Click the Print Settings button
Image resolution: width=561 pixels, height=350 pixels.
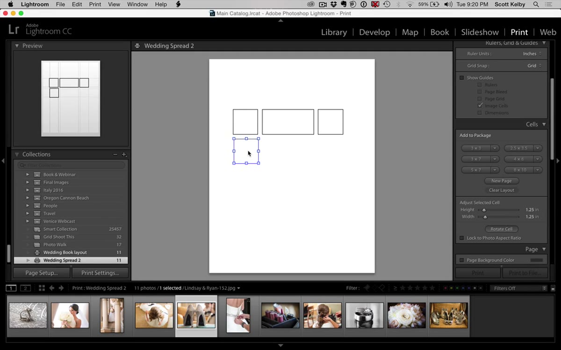point(100,273)
